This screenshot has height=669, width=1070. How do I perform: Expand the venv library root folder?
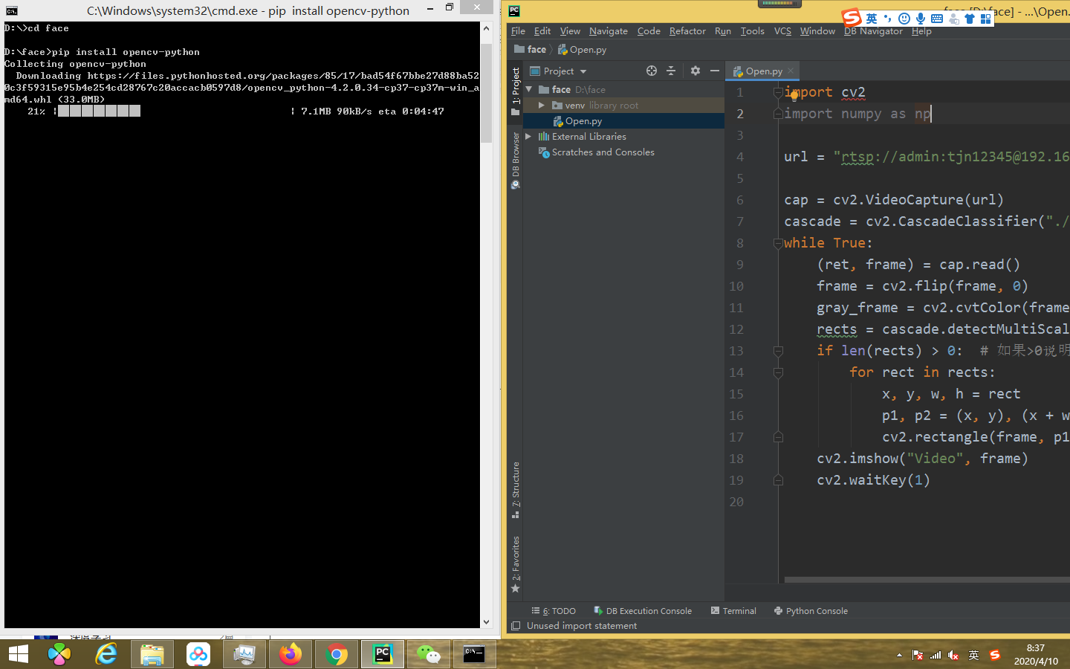point(540,105)
